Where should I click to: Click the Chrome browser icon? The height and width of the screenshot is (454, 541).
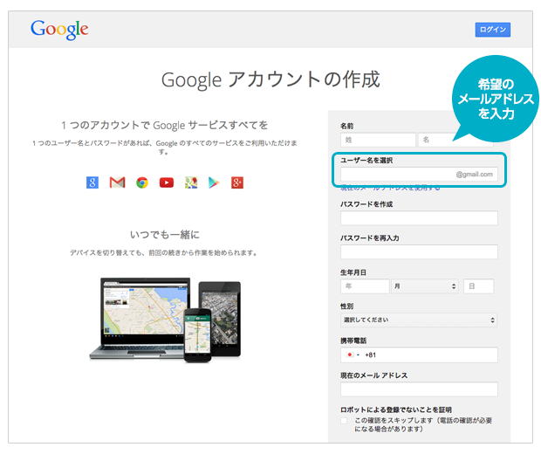(142, 182)
